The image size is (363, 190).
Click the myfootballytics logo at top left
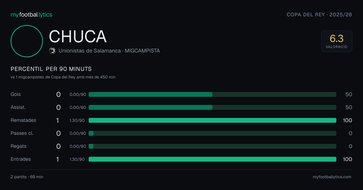tap(31, 14)
